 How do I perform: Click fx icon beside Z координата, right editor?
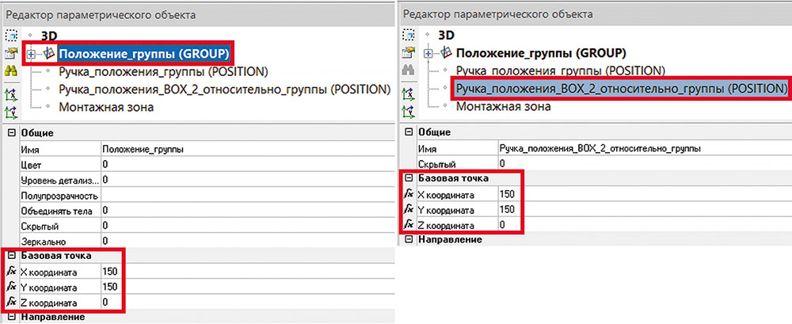click(x=408, y=224)
